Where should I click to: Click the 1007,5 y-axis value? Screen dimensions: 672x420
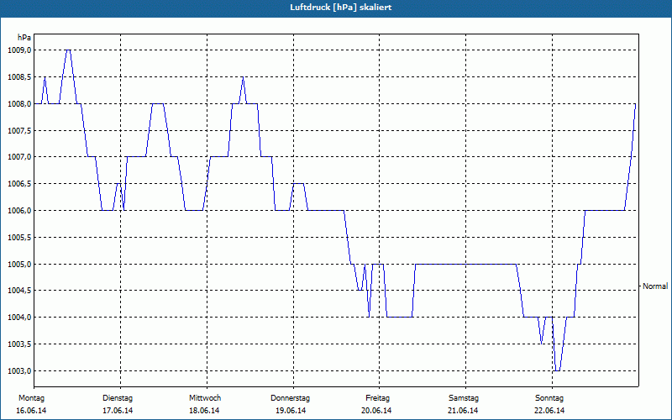19,130
